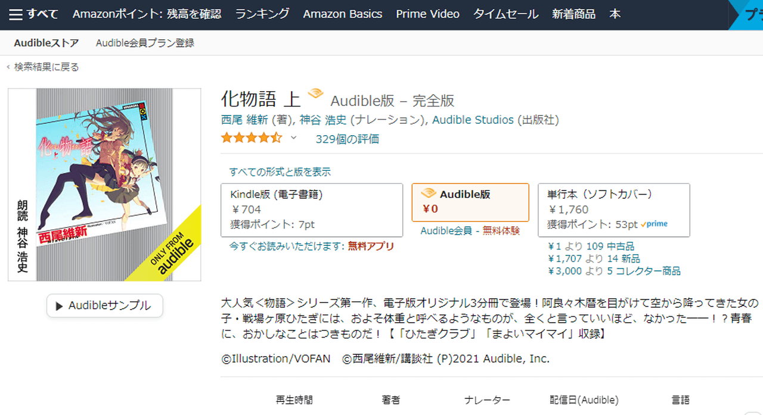Viewport: 763px width, 415px height.
Task: Click the star rating icons
Action: point(251,139)
